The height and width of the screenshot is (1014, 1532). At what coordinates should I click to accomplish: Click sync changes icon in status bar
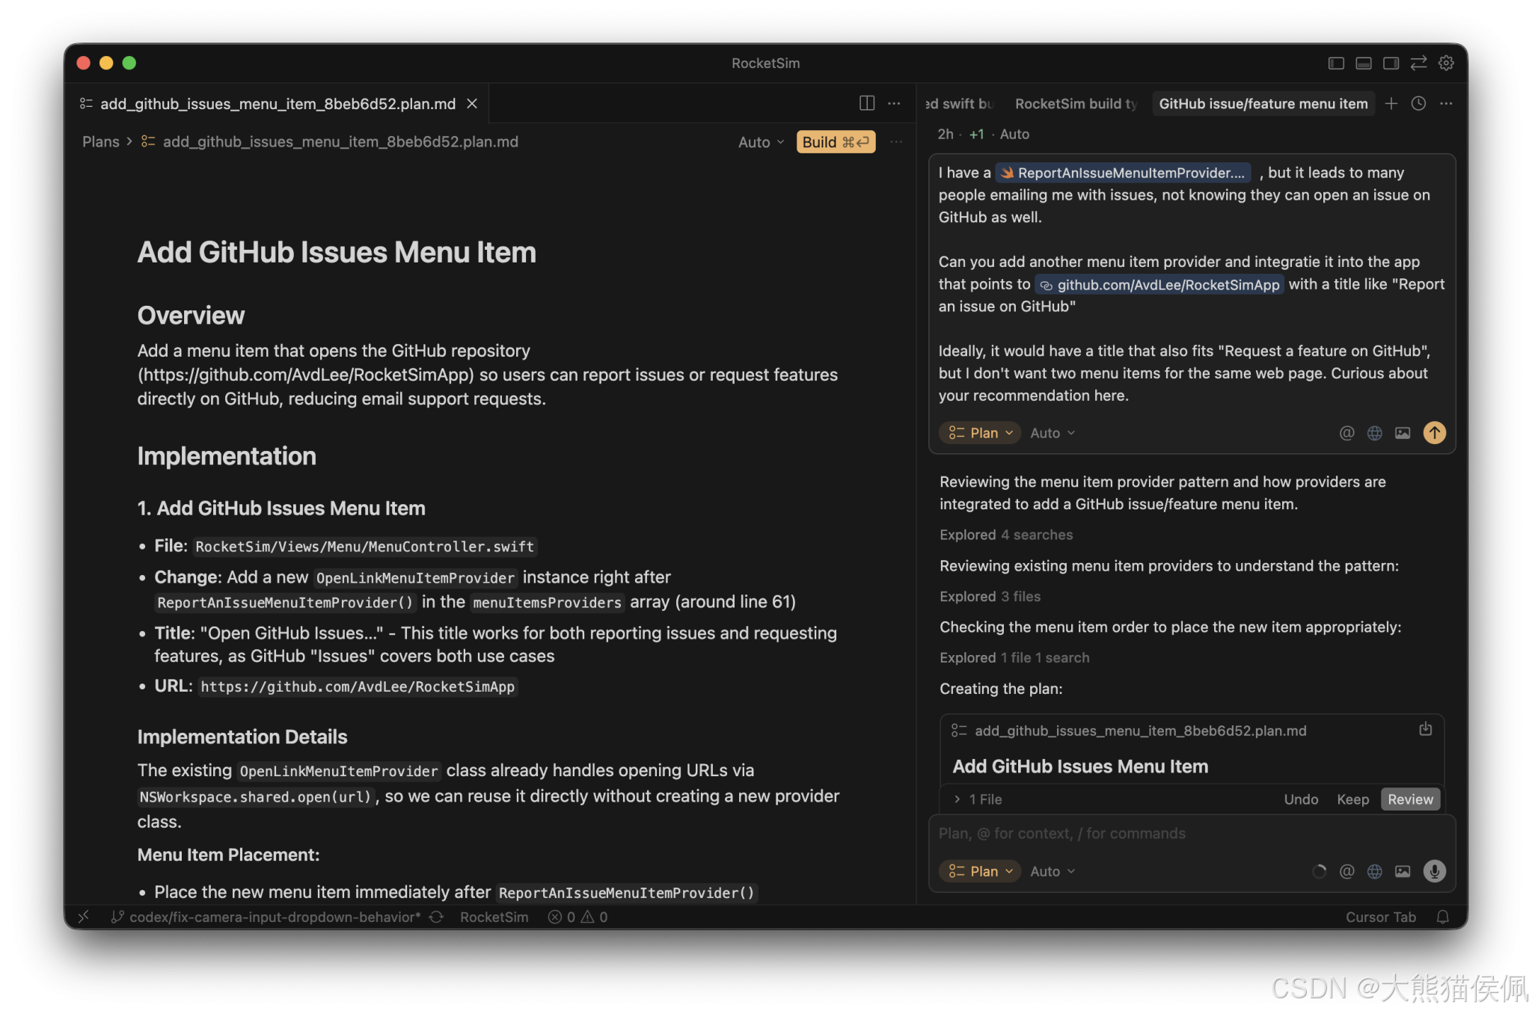pyautogui.click(x=436, y=917)
